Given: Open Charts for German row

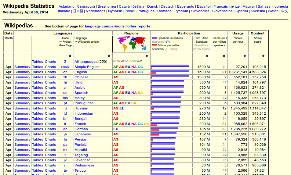Looking at the screenshot, I should 50,129.
